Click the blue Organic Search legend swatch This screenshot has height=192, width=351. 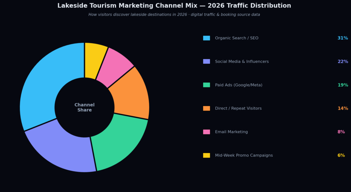pos(206,38)
